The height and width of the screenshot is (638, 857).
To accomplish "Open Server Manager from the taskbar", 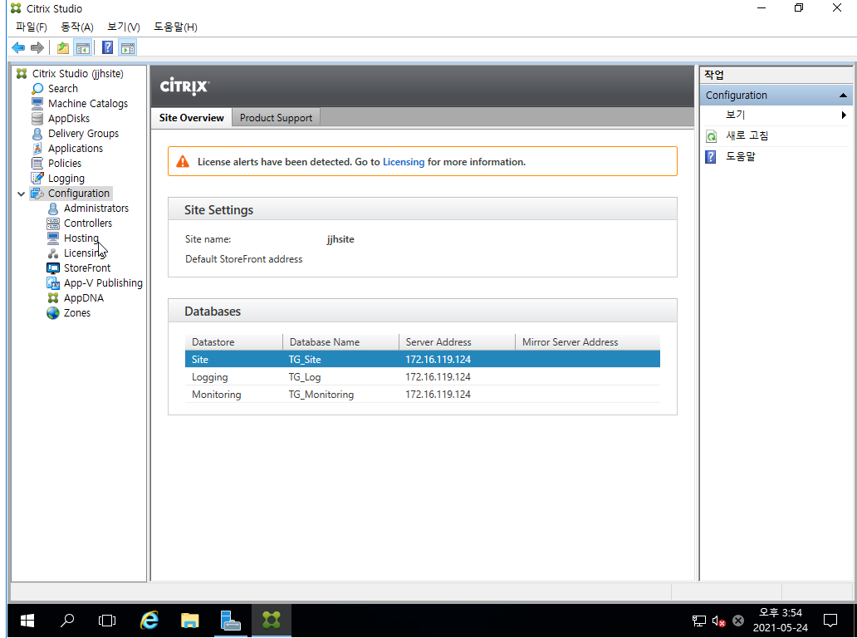I will (231, 621).
